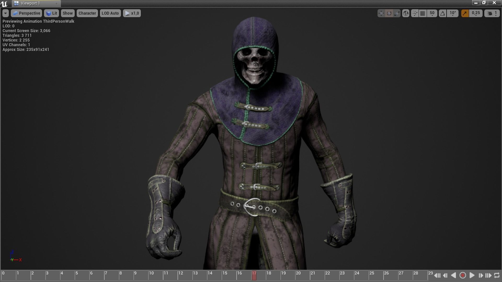Click the x1,0 playback speed button
This screenshot has width=502, height=282.
(132, 13)
